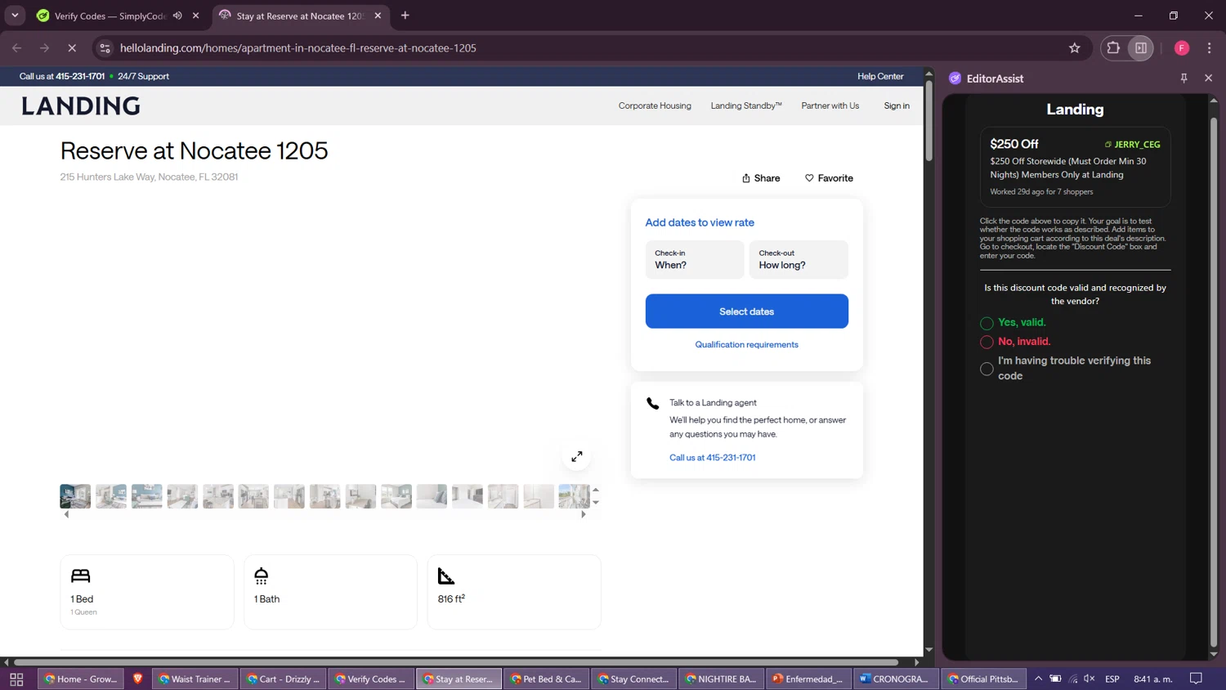Screen dimensions: 1226x690
Task: Open the Chrome profile avatar
Action: click(x=1182, y=48)
